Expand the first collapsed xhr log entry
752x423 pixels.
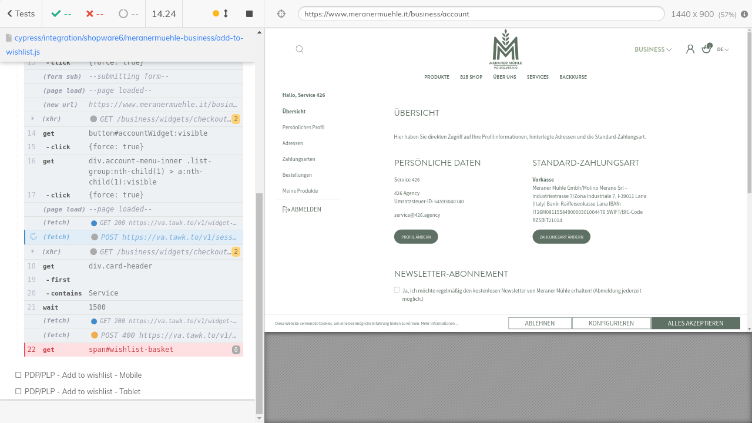click(x=33, y=119)
